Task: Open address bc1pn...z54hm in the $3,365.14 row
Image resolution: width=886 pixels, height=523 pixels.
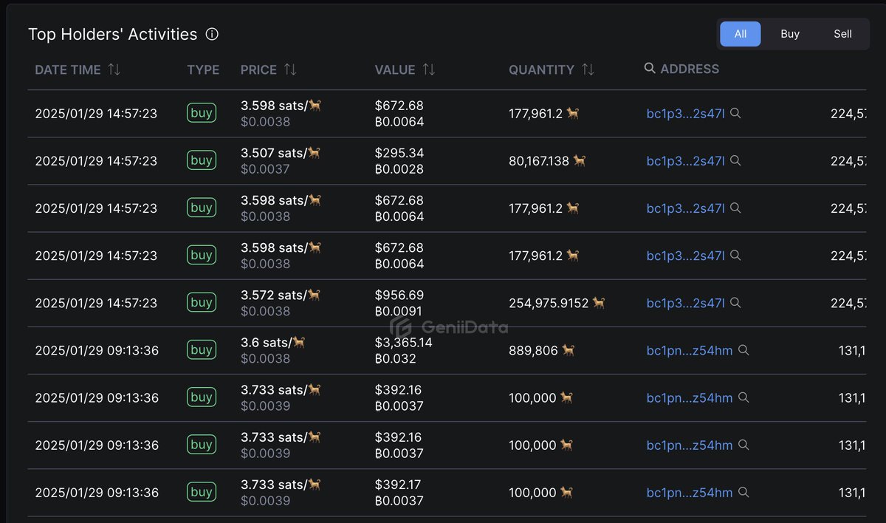Action: tap(690, 350)
